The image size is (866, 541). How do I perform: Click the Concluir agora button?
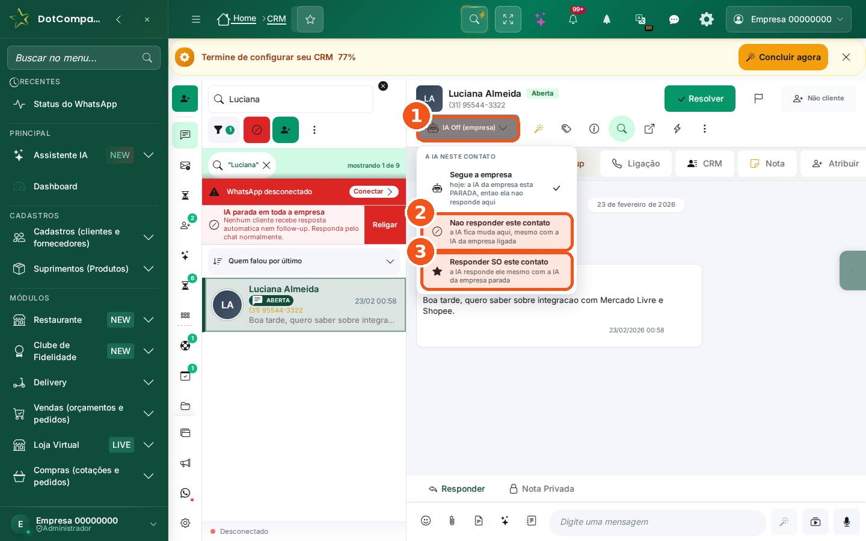pos(783,57)
